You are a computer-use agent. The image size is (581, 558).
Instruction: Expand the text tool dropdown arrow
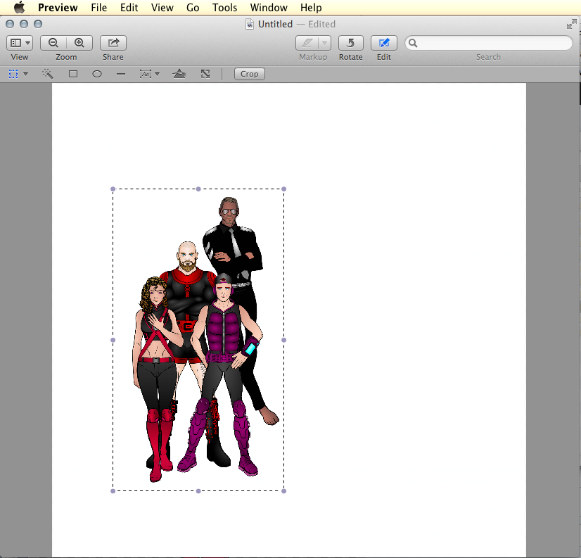point(157,74)
